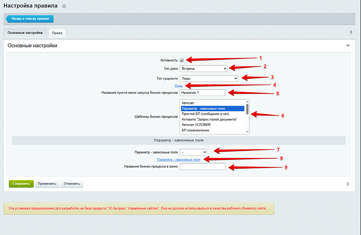Toggle the Активность checkbox
The height and width of the screenshot is (235, 361).
[181, 60]
